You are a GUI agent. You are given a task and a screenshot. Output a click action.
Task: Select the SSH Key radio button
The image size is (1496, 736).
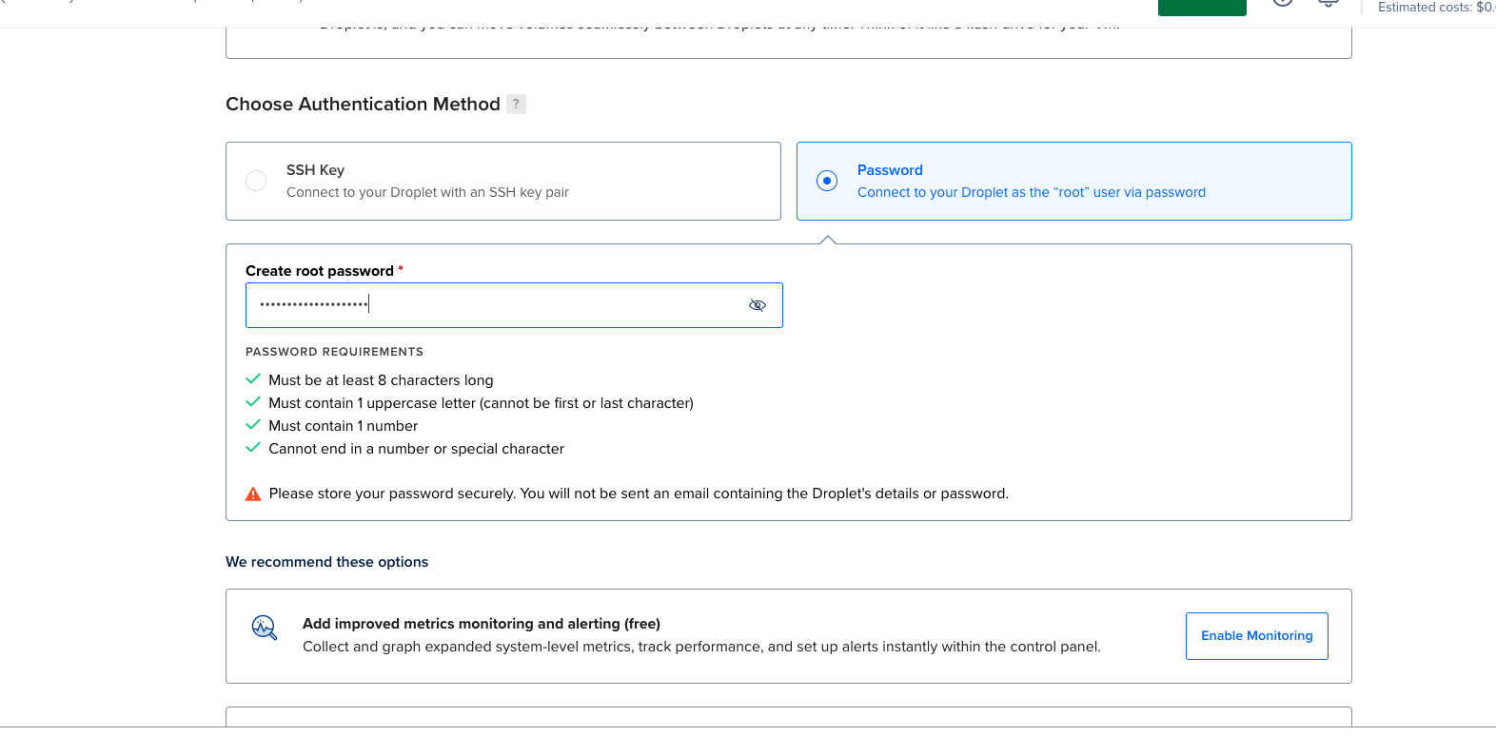coord(256,181)
